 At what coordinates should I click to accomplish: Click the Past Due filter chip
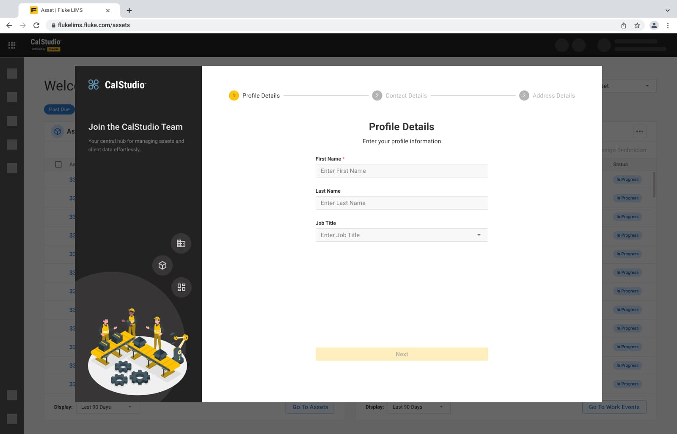coord(59,109)
